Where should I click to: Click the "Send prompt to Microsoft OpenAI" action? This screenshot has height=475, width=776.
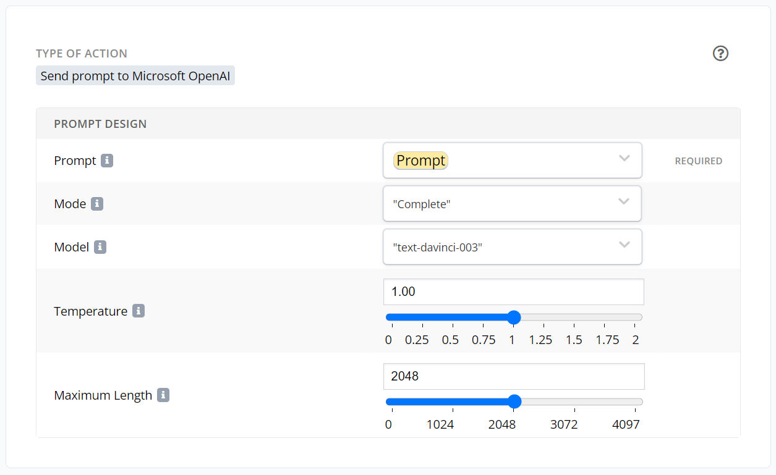[x=135, y=76]
